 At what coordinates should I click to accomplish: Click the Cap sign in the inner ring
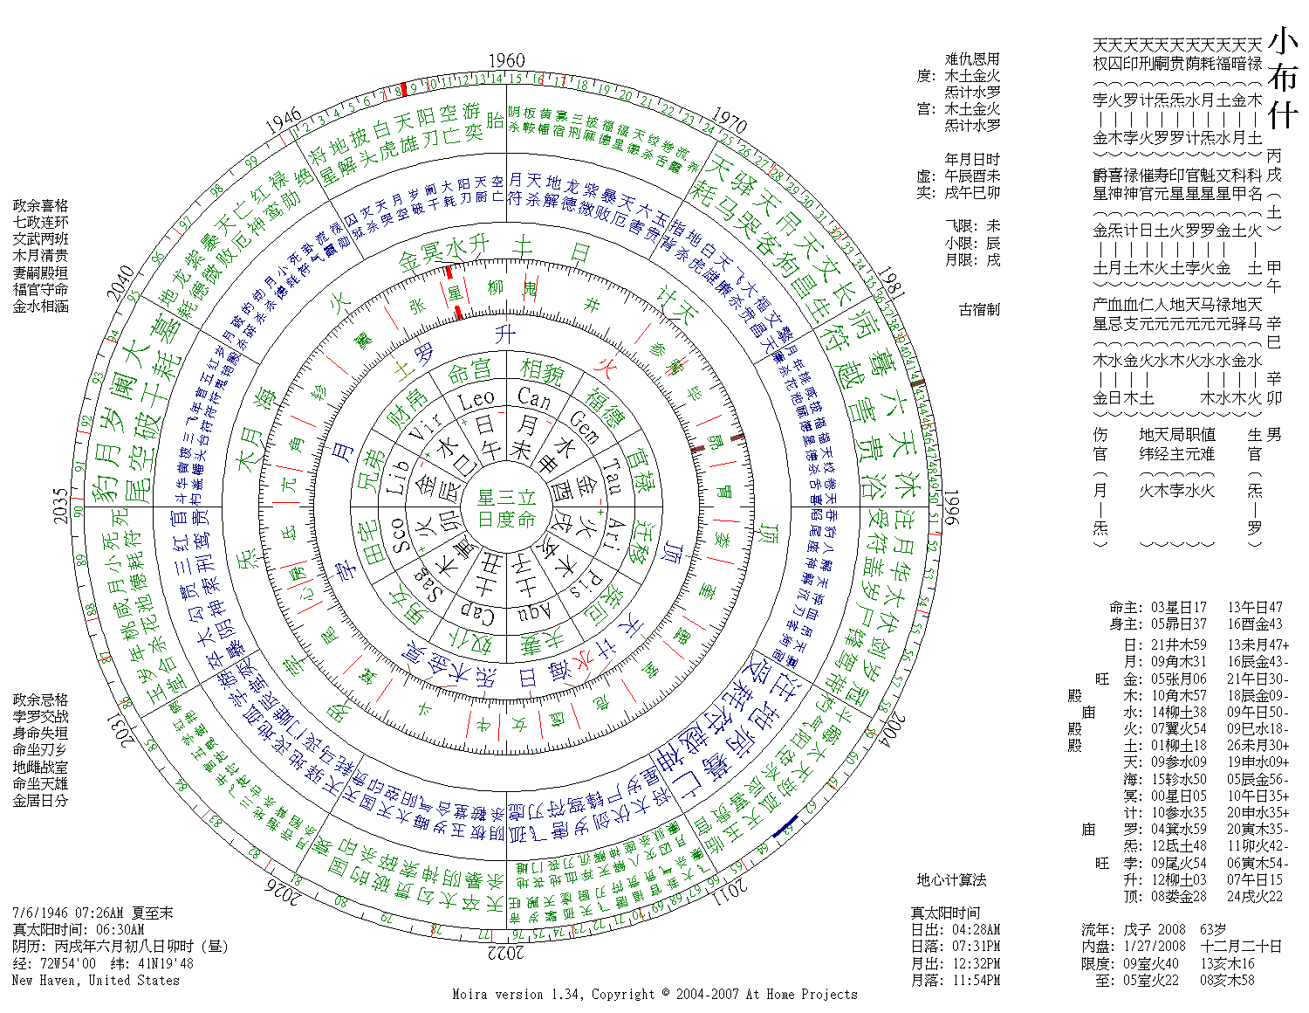(x=476, y=614)
